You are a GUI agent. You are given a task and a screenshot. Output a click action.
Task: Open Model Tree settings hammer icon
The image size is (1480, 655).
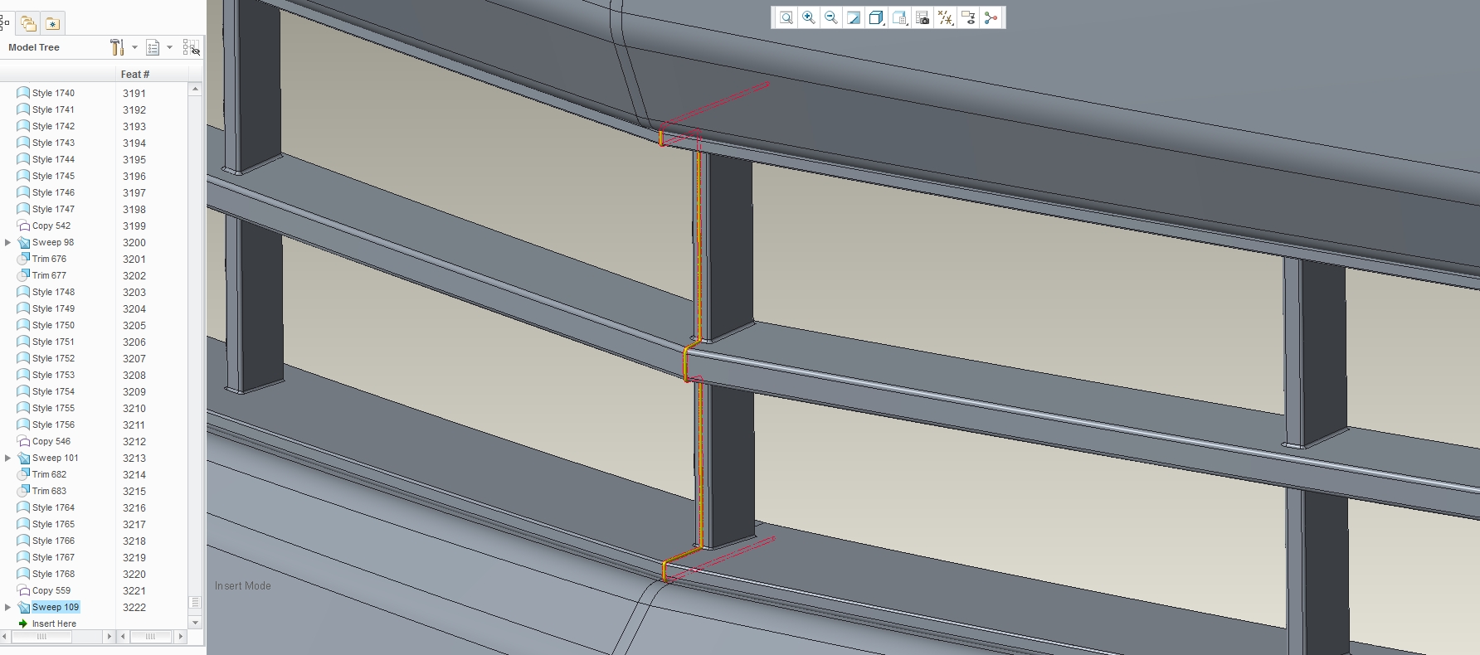click(117, 47)
